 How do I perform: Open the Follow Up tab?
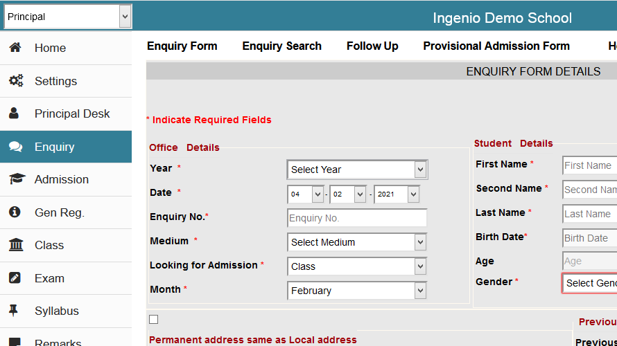tap(372, 46)
